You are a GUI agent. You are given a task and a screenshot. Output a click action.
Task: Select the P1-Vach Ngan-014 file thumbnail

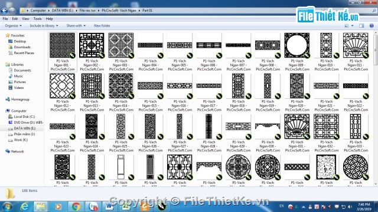120,86
